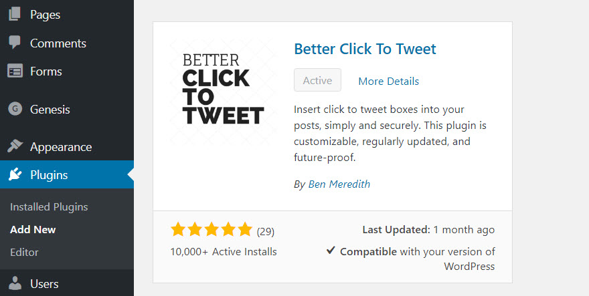This screenshot has width=589, height=296.
Task: Click the Pages sidebar icon
Action: (x=15, y=15)
